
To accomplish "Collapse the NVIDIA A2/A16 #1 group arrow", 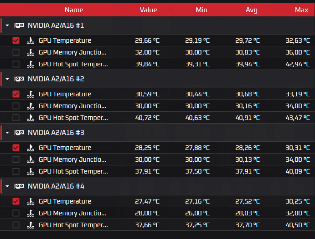I will coord(7,25).
